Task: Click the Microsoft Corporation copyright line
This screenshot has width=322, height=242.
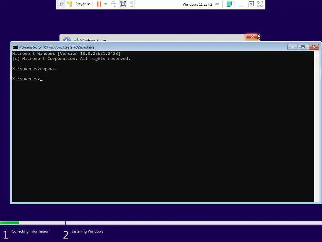Action: (71, 58)
